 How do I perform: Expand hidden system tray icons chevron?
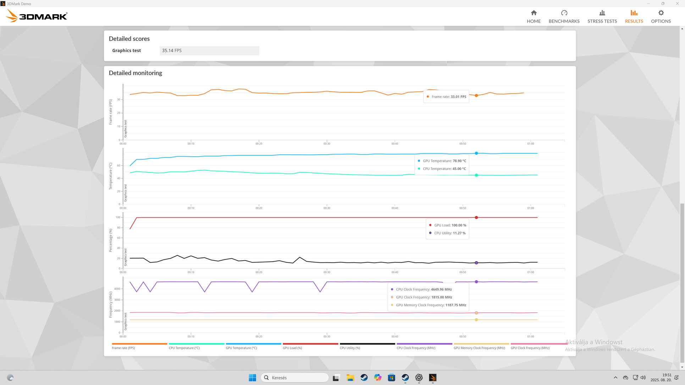615,378
